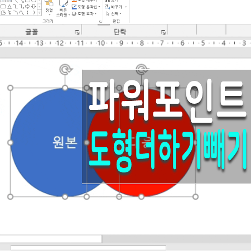Choose the right block arrow shape
Viewport: 251px width, 251px height.
[27, 7]
